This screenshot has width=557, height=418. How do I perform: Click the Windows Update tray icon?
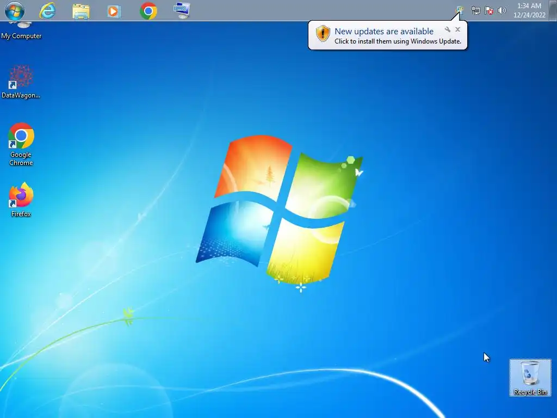(x=460, y=10)
